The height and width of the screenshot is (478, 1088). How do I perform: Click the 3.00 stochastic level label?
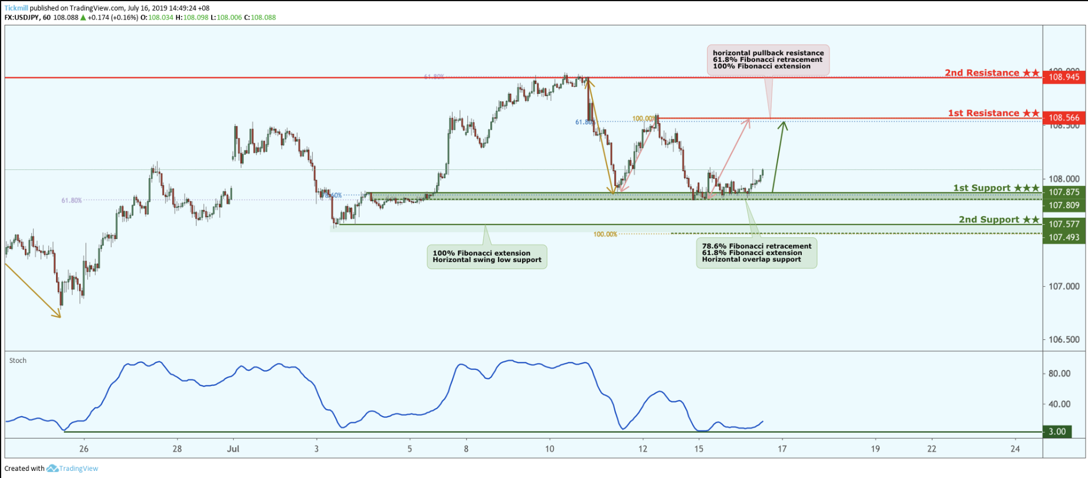point(1057,432)
